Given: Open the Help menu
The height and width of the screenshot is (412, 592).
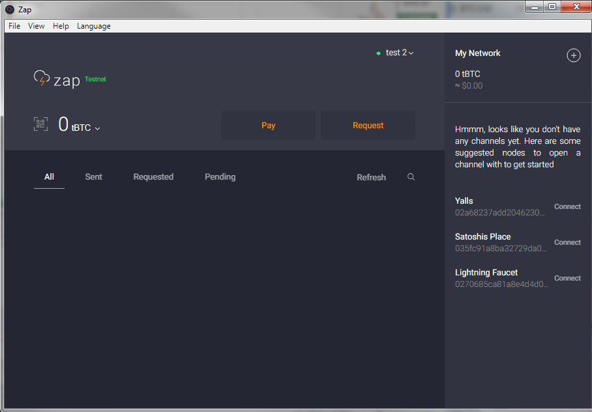Looking at the screenshot, I should coord(61,26).
